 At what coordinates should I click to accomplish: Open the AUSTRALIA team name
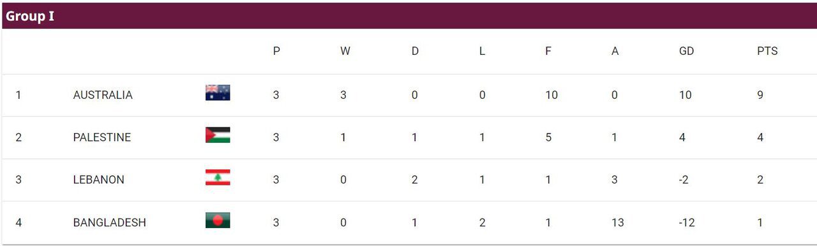(103, 95)
